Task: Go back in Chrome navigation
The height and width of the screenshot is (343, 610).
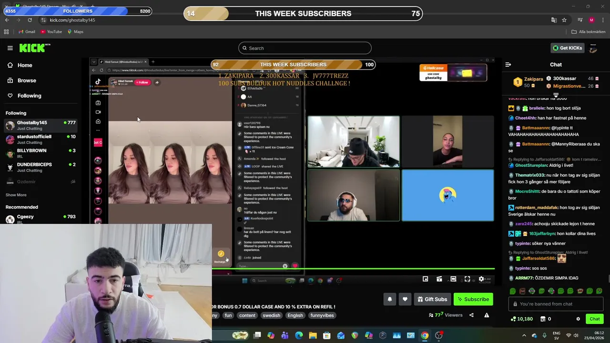Action: click(7, 20)
